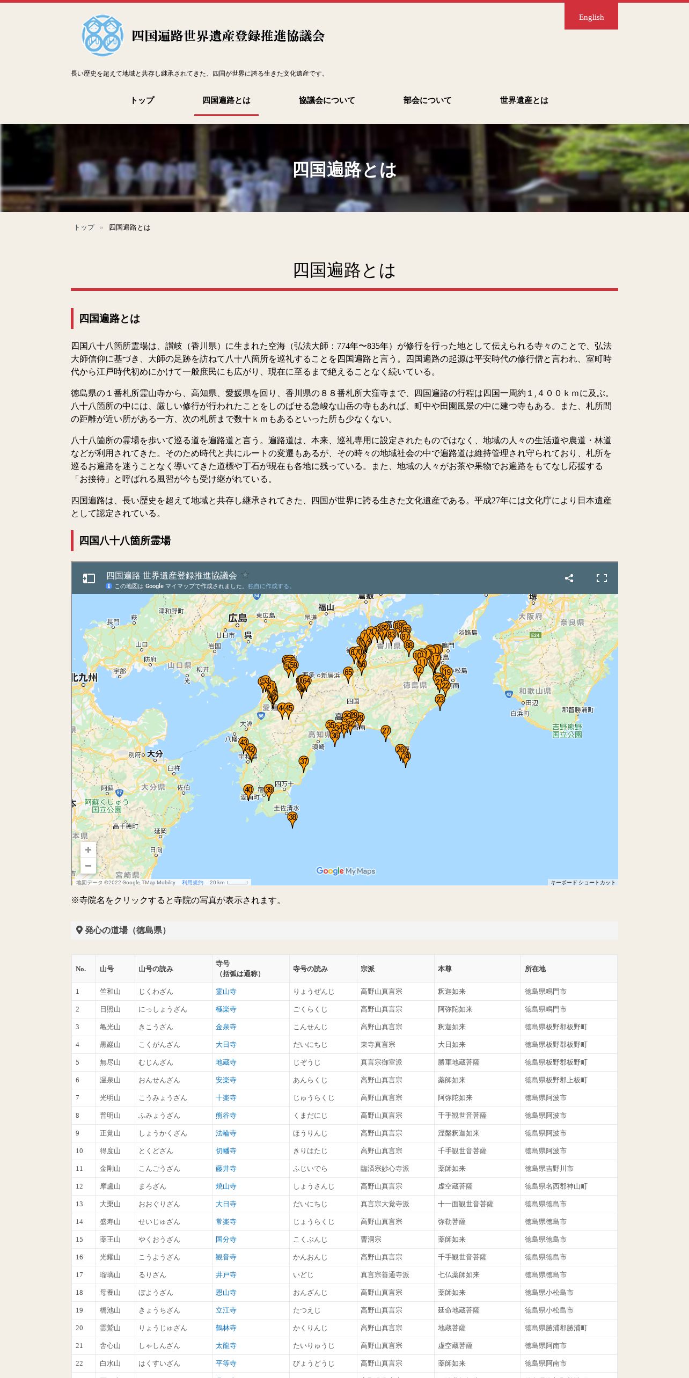Open the 恩山寺 temple link
Image resolution: width=689 pixels, height=1378 pixels.
tap(226, 1293)
